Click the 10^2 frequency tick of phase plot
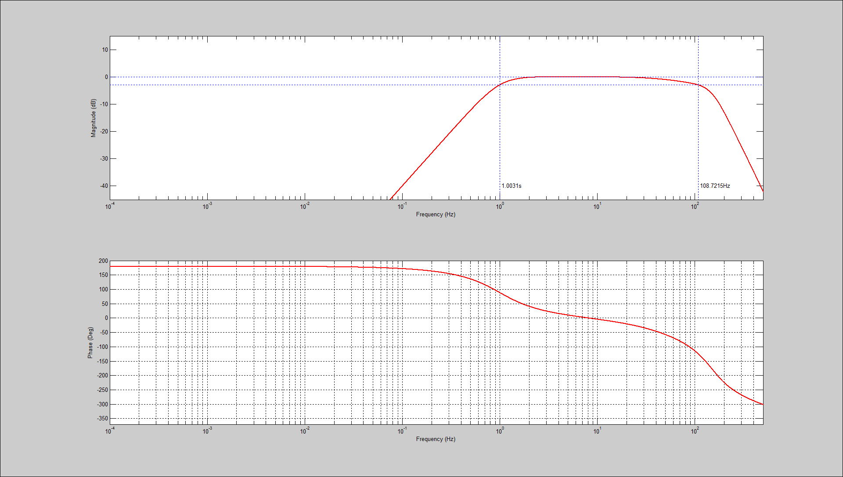Screen dimensions: 843x477 [695, 431]
